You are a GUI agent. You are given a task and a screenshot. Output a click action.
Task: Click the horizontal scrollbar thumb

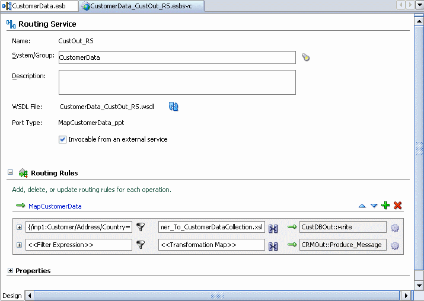[217, 296]
